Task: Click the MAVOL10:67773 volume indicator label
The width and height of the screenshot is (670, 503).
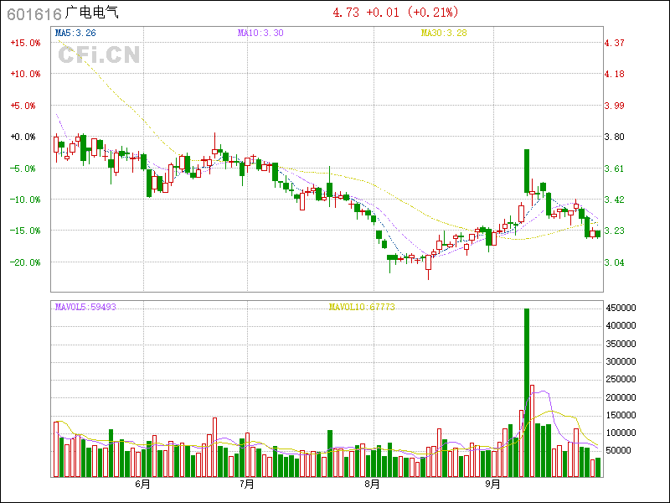Action: (362, 307)
